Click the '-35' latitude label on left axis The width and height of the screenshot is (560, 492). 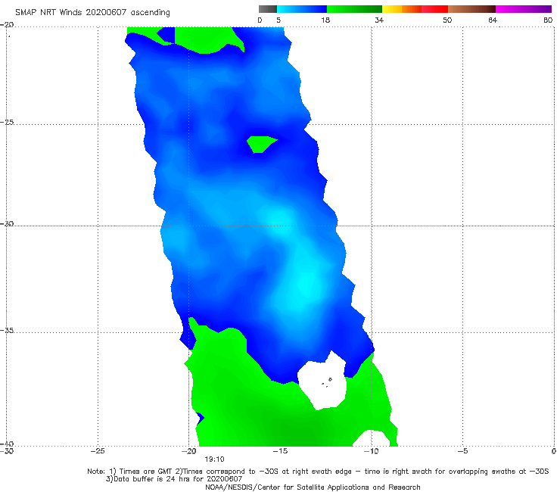click(7, 330)
